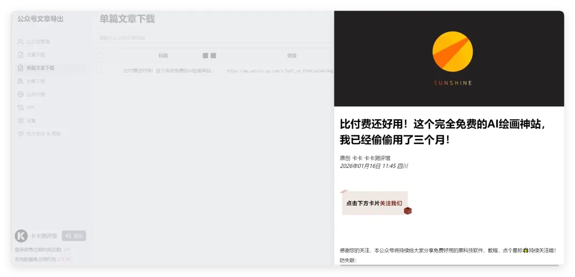The width and height of the screenshot is (575, 277).
Task: Click the 单篇文章下载 page heading
Action: [127, 19]
